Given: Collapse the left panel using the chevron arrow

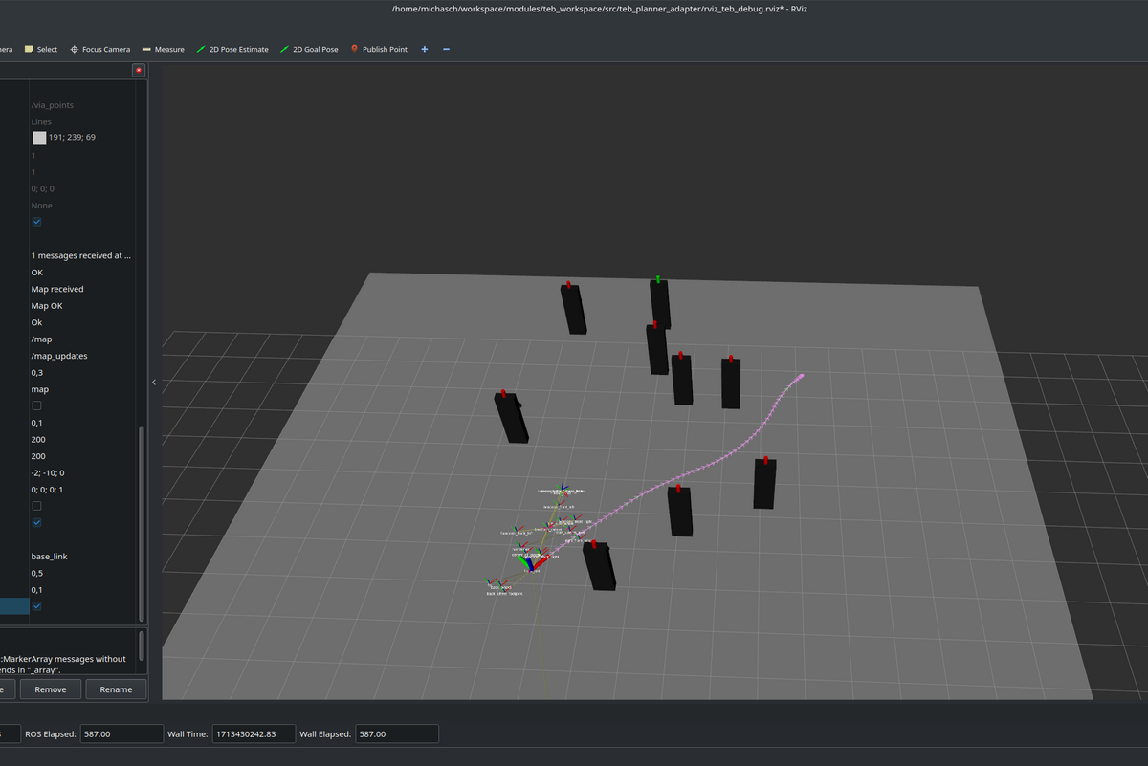Looking at the screenshot, I should (x=155, y=382).
